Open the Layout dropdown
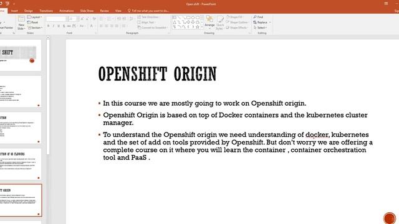 (34, 17)
